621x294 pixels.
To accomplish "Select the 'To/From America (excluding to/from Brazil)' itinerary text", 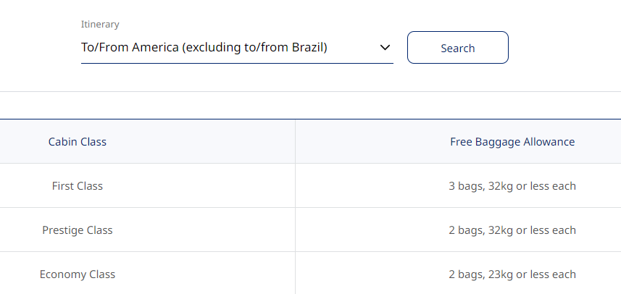I will tap(204, 48).
